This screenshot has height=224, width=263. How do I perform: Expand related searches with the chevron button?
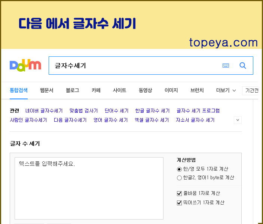pos(238,120)
